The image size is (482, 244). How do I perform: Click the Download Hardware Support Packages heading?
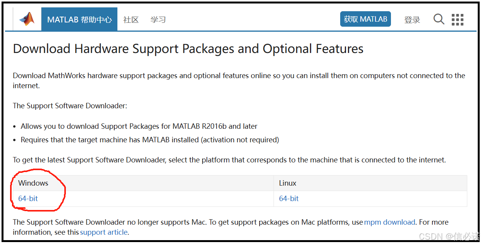tap(188, 49)
